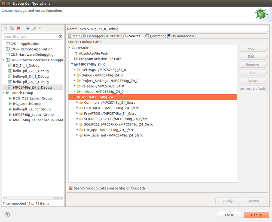Open the Common tab
Screen dimensions: 272x222
click(155, 36)
